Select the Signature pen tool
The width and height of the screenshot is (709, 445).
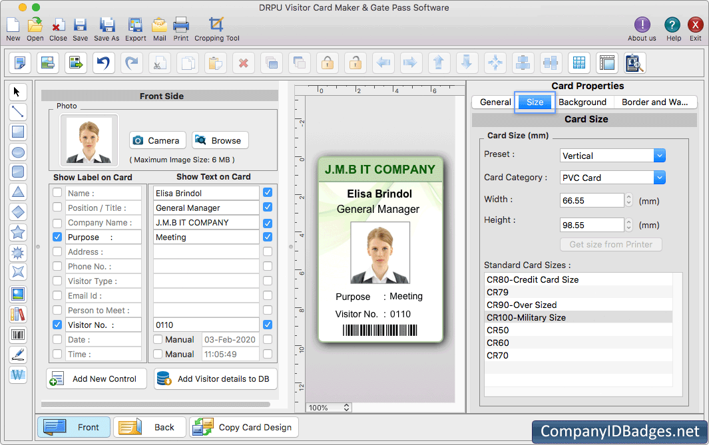point(17,355)
